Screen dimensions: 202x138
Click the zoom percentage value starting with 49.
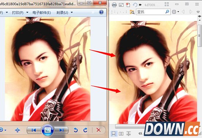pos(140,134)
